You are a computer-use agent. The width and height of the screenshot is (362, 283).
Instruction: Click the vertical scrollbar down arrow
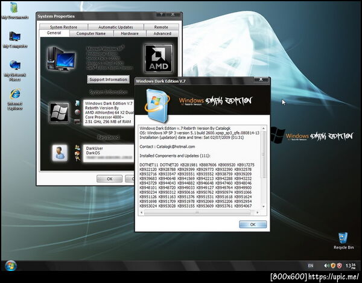(x=263, y=206)
